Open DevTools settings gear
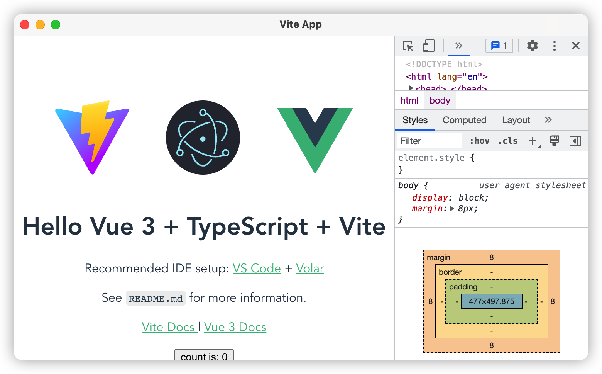Viewport: 602px width, 374px height. coord(533,46)
